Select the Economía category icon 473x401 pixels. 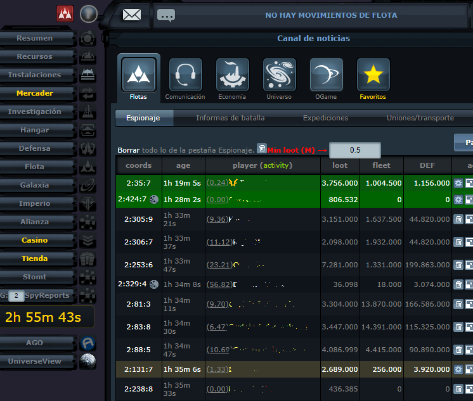232,75
